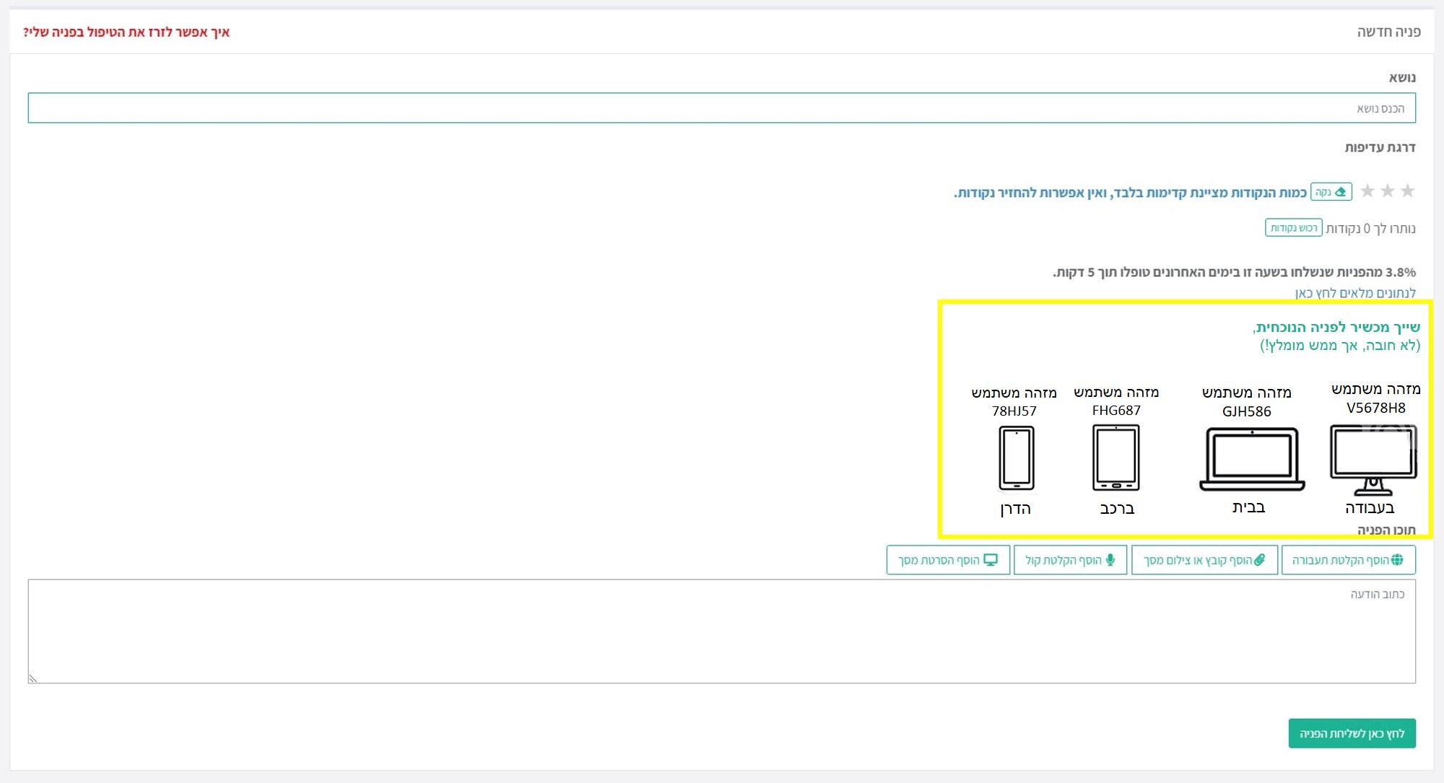The height and width of the screenshot is (783, 1444).
Task: Select the smartphone device 78HJ57
Action: 1017,458
